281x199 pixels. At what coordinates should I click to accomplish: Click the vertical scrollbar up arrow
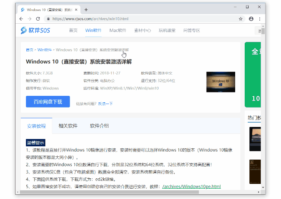[x=263, y=26]
